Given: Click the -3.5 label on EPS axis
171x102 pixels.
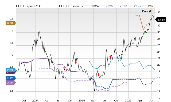Looking at the screenshot, I should [11, 91].
